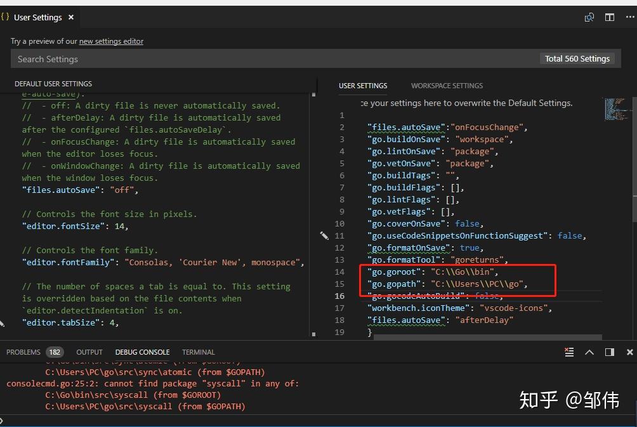Click the "go.gopath" setting line
This screenshot has height=427, width=637.
click(x=447, y=284)
